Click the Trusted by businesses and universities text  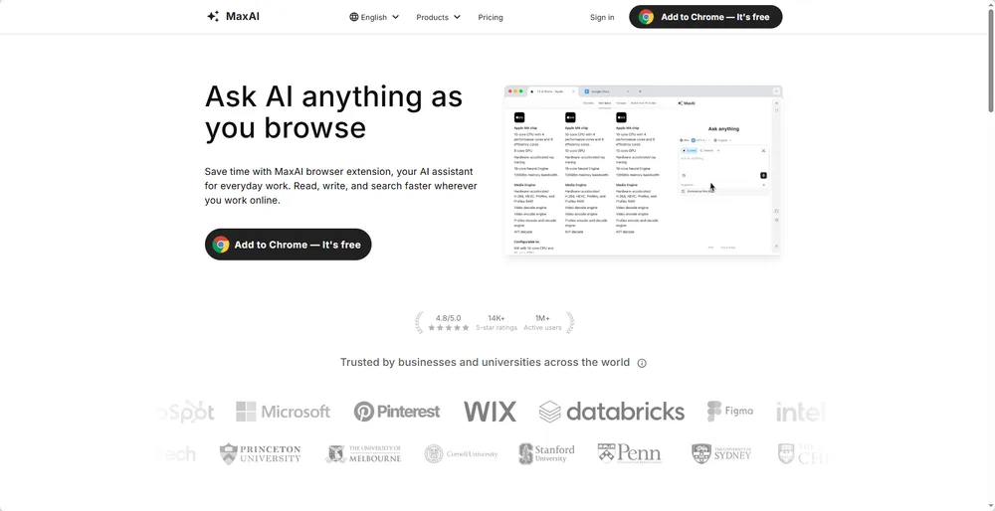pyautogui.click(x=485, y=363)
